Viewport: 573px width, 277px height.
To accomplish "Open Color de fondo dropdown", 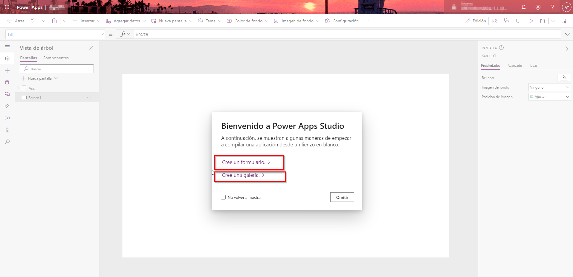I will point(247,21).
